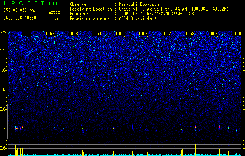Click the kHz axis unit label
The image size is (245, 156).
pos(4,32)
